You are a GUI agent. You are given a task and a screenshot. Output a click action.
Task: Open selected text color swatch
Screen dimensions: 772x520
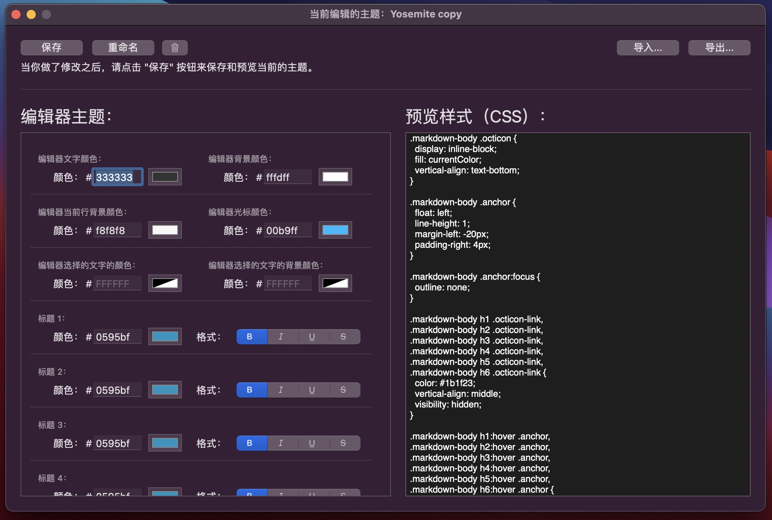pyautogui.click(x=165, y=283)
